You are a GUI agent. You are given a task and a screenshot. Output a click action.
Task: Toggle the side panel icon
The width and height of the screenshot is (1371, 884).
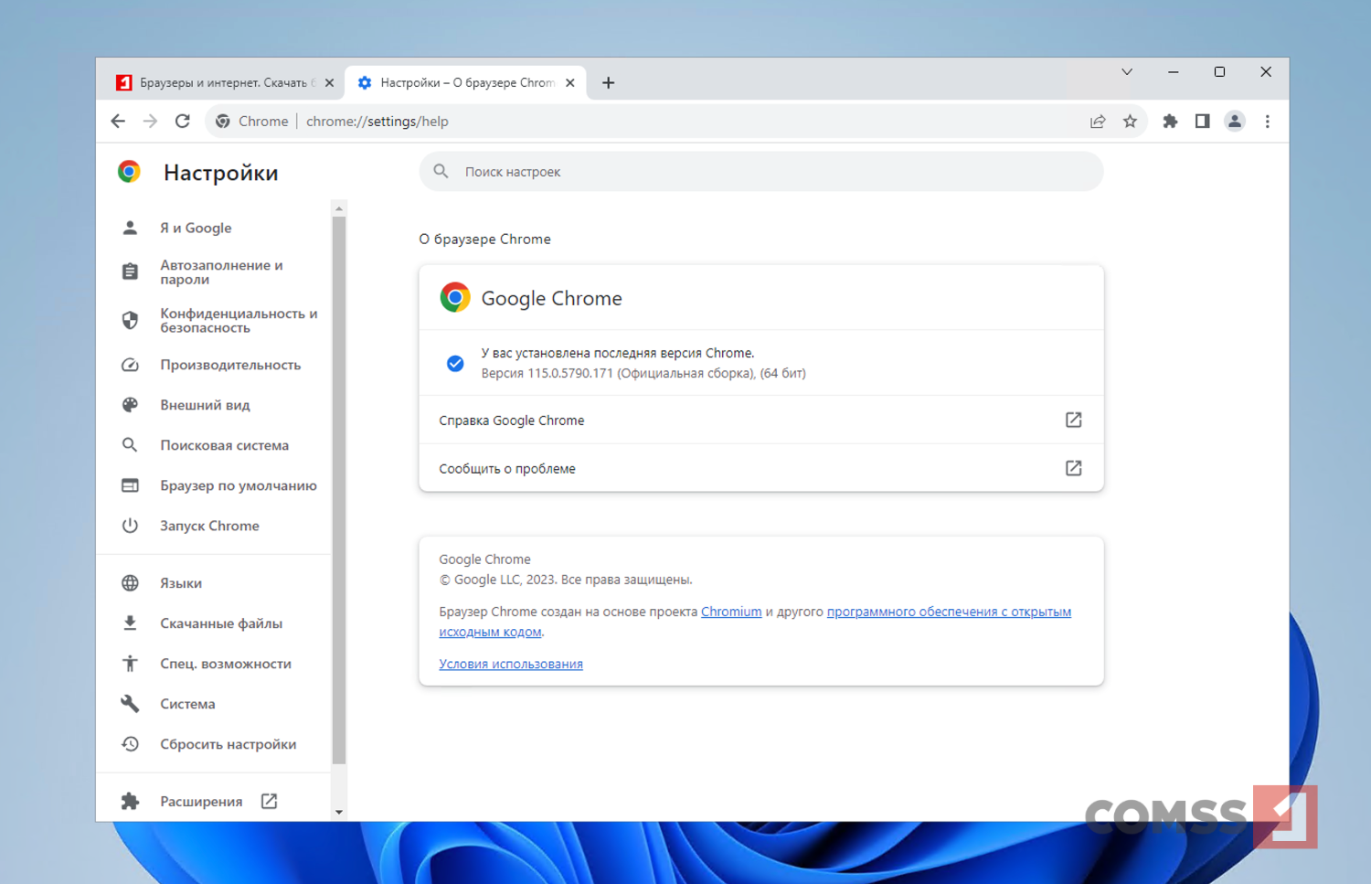1202,121
